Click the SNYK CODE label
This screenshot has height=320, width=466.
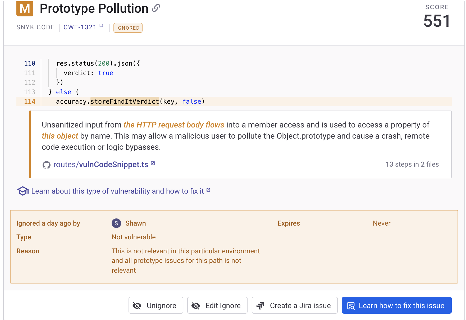(35, 27)
